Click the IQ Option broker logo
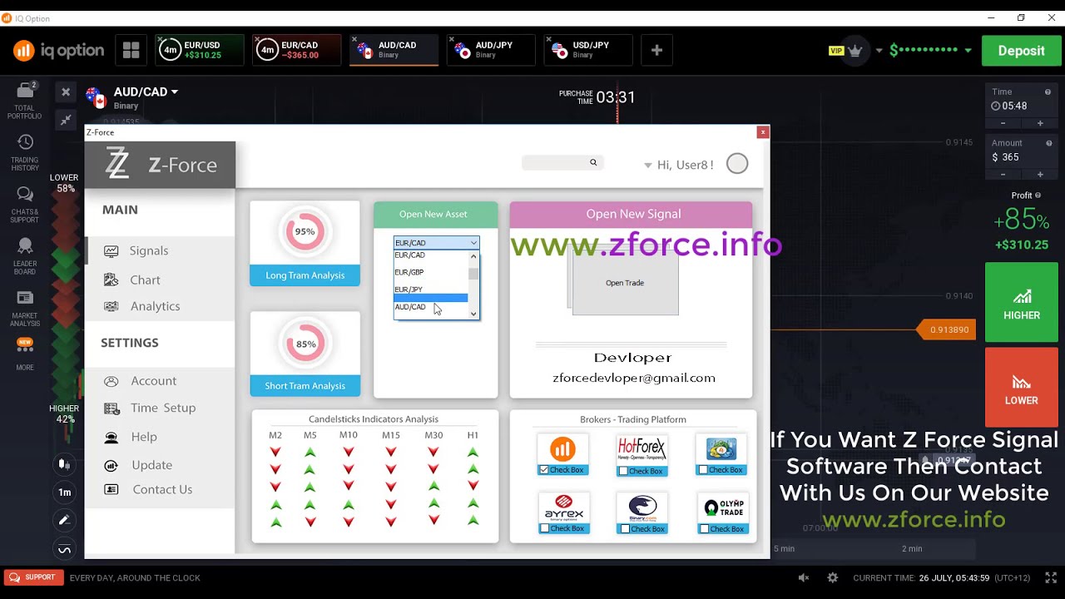Viewport: 1065px width, 599px height. [562, 450]
